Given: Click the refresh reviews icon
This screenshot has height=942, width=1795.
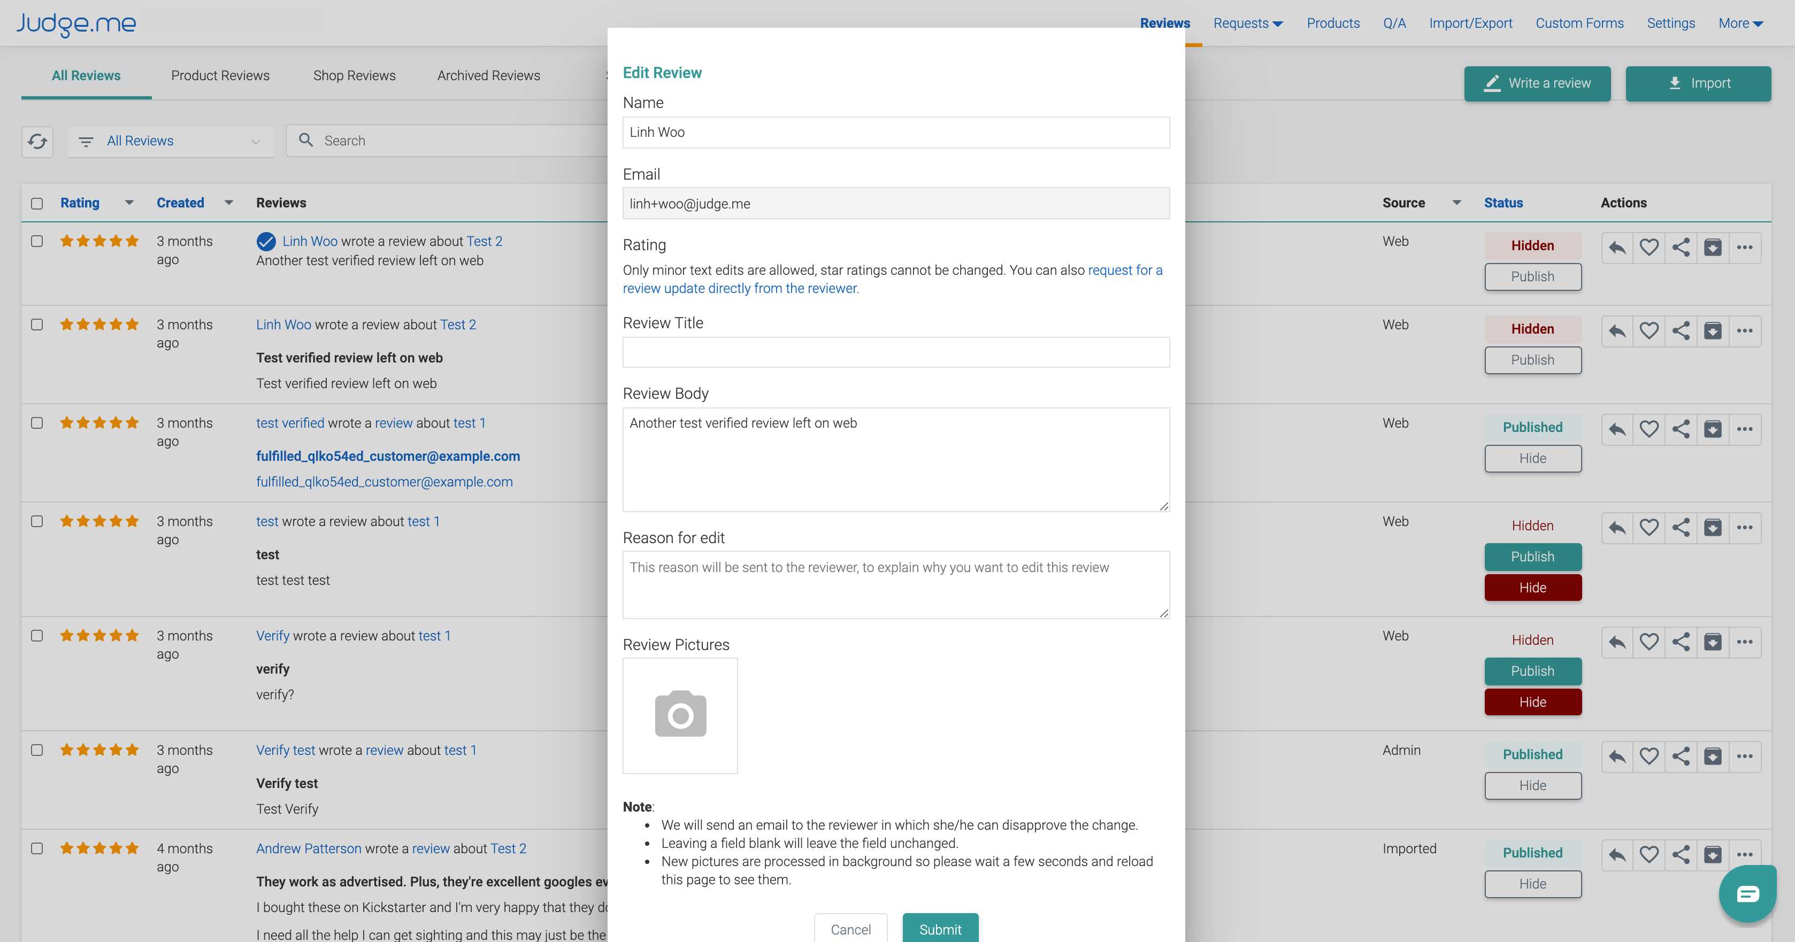Looking at the screenshot, I should (x=37, y=141).
